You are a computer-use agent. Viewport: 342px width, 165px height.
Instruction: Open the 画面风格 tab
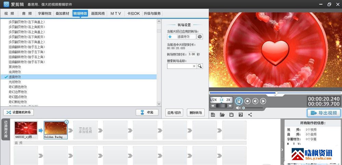(98, 13)
